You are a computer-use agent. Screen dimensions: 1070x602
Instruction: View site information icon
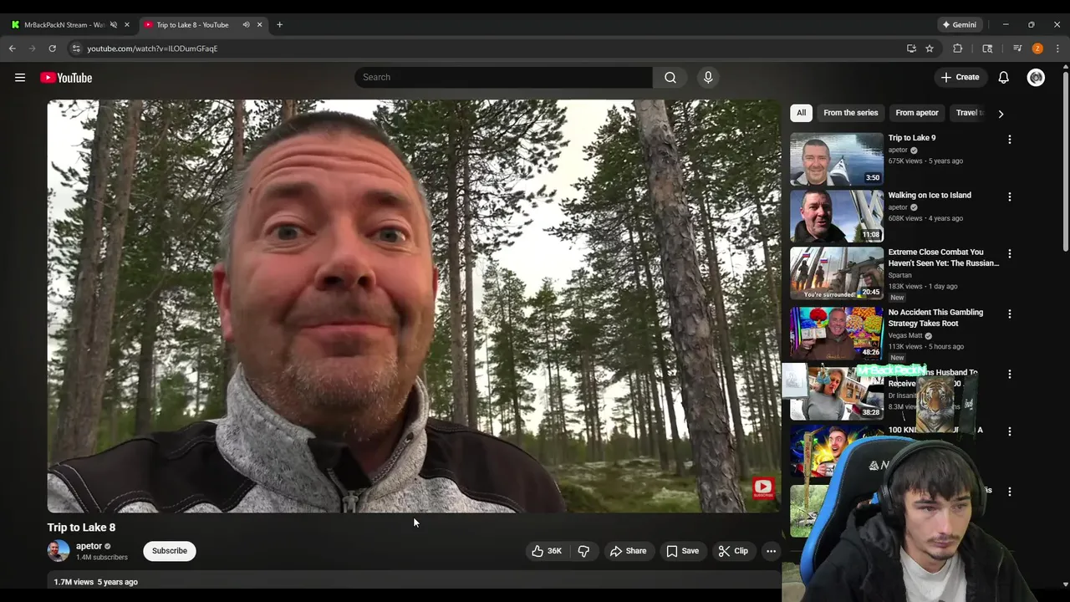pos(76,48)
